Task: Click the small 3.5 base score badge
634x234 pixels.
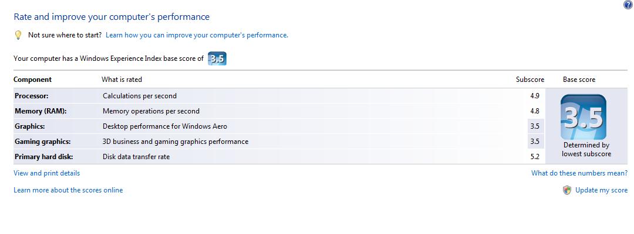Action: (217, 59)
